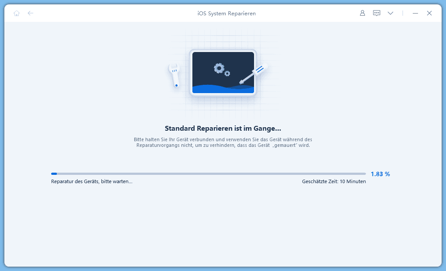
Task: Click the filled blue start of progress bar
Action: click(x=54, y=174)
